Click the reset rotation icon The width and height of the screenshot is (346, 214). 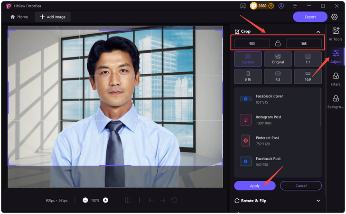[x=174, y=200]
